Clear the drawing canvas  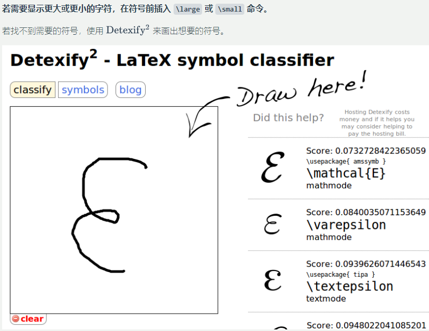(x=28, y=319)
